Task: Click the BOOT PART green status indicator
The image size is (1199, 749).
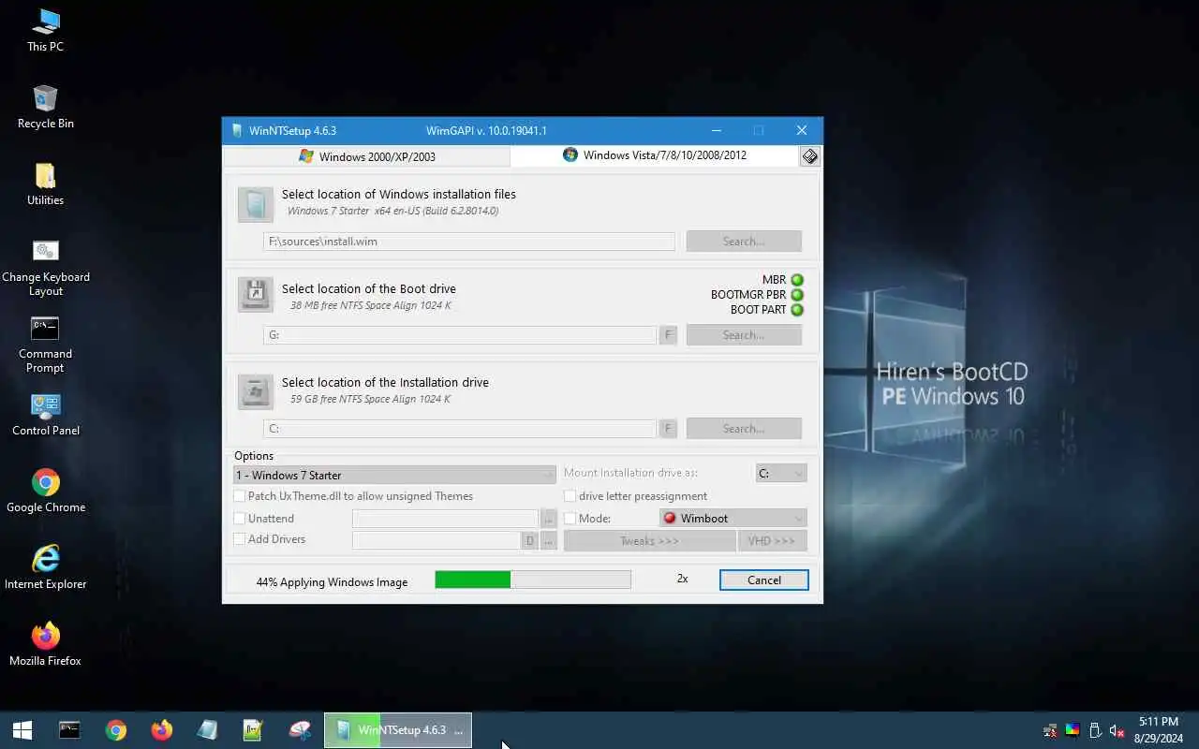Action: click(x=797, y=310)
